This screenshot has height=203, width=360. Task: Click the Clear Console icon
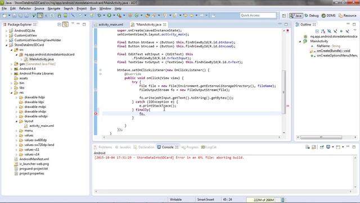[x=308, y=147]
